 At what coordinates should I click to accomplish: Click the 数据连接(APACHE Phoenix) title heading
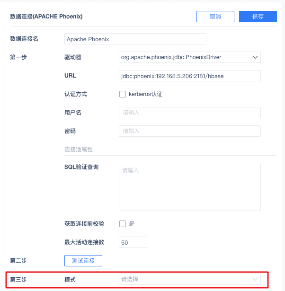[x=46, y=17]
